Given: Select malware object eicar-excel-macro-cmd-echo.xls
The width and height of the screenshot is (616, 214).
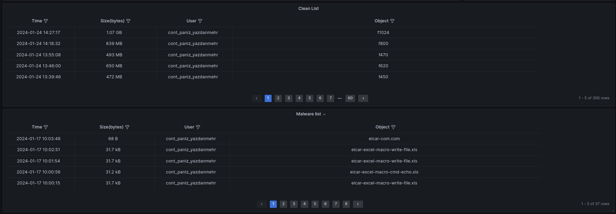Looking at the screenshot, I should pos(384,172).
